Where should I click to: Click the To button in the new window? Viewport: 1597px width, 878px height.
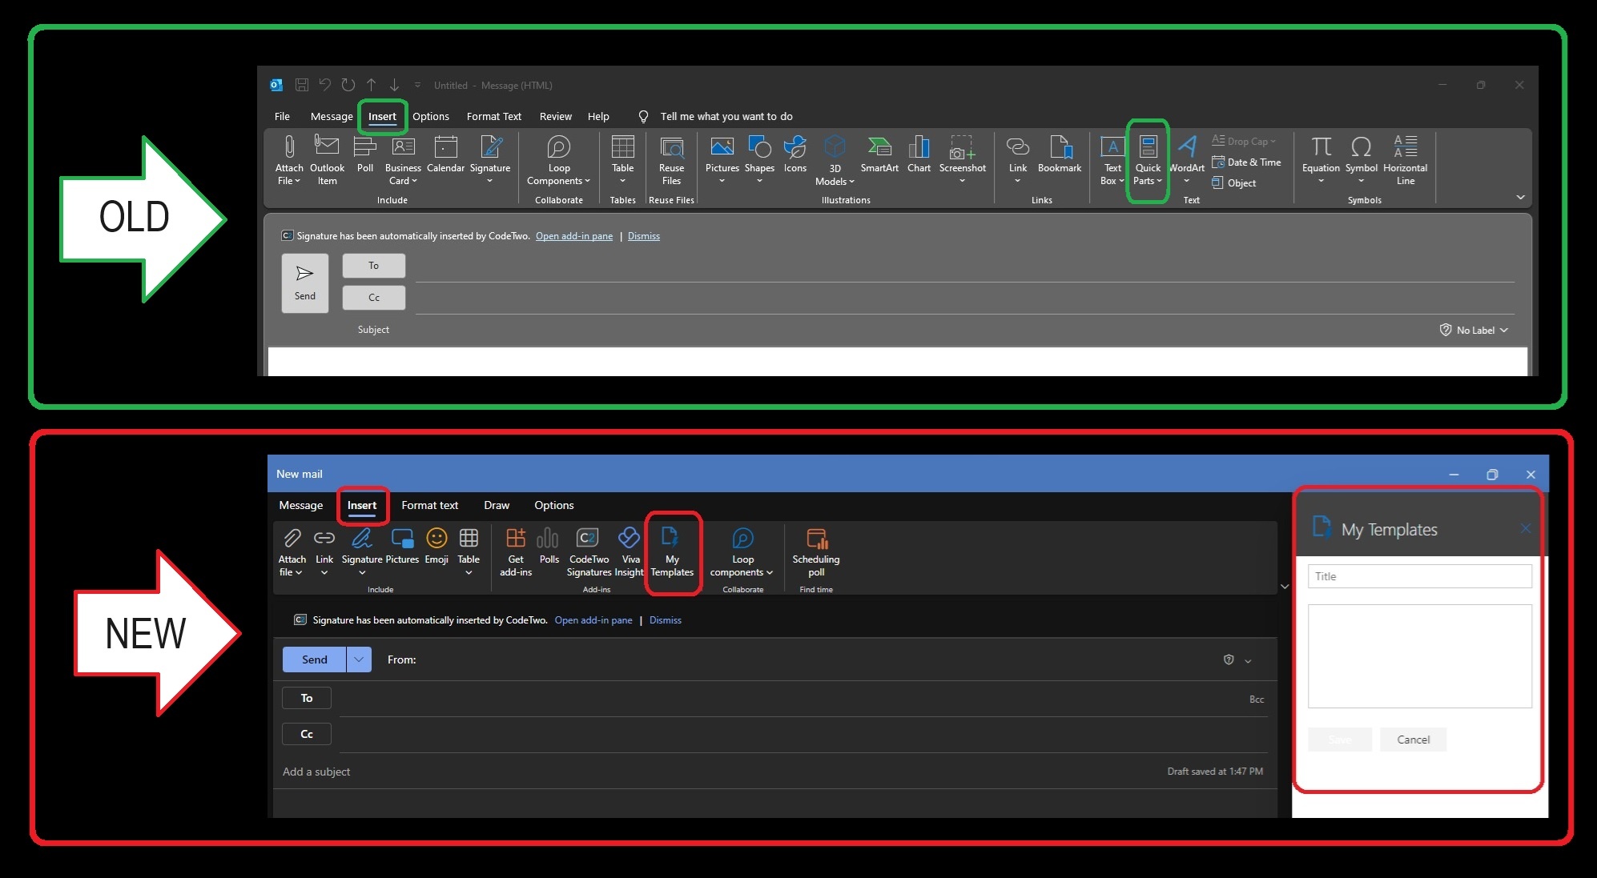coord(307,698)
